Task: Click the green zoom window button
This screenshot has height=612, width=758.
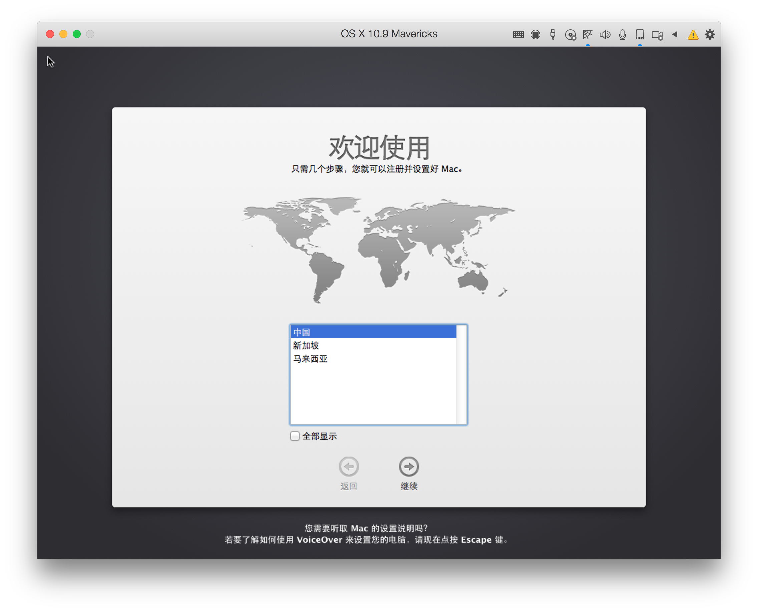Action: click(x=77, y=34)
